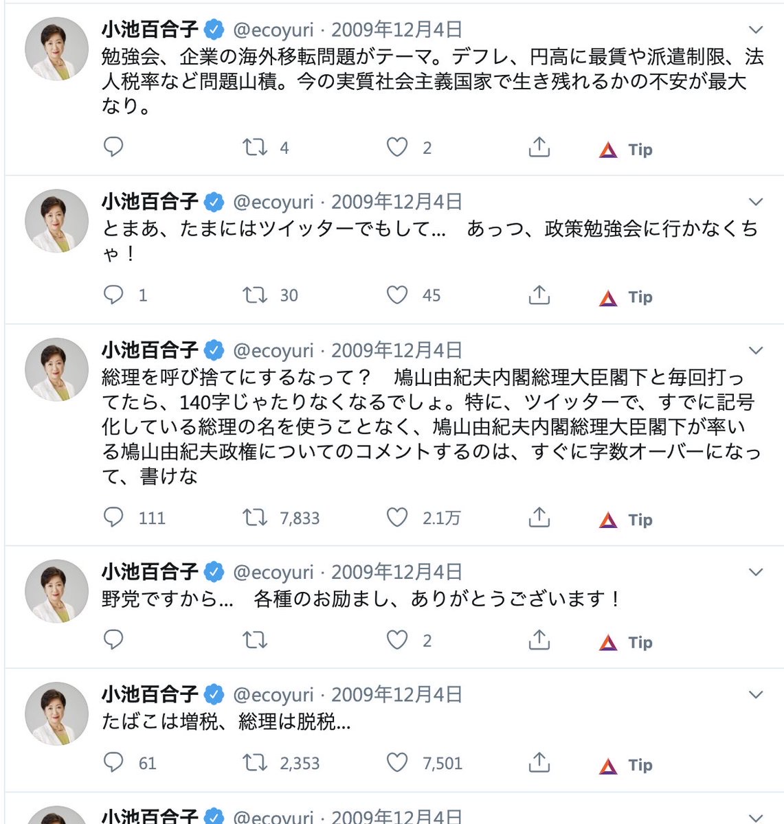This screenshot has width=784, height=824.
Task: Retweet the tweet with 30 retweets
Action: [255, 295]
